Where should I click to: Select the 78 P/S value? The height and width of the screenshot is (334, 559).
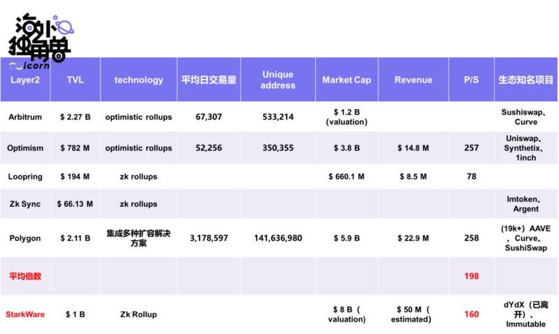(x=471, y=177)
